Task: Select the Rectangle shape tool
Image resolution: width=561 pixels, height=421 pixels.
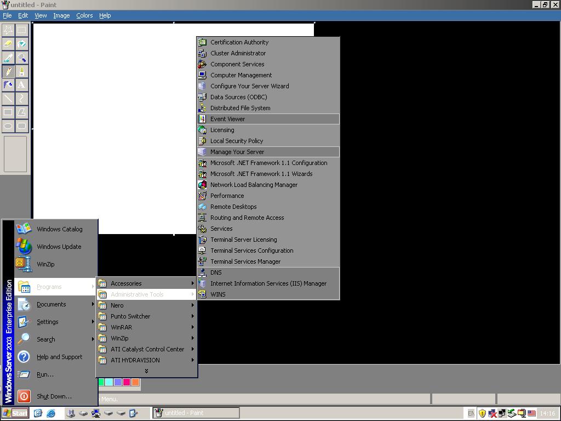Action: pos(8,112)
